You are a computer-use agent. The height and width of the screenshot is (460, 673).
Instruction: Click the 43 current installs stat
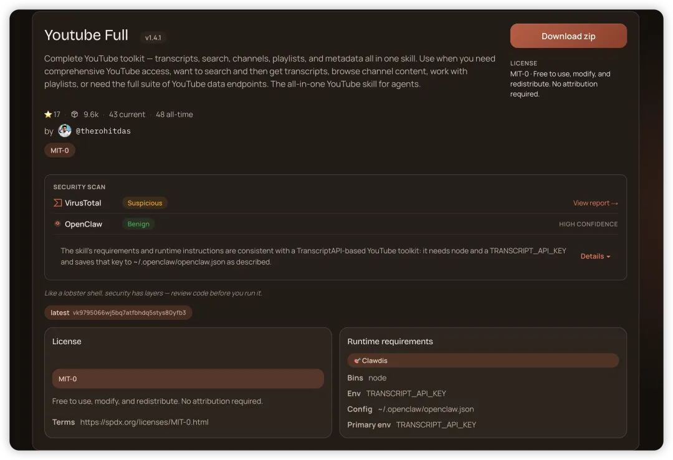127,115
